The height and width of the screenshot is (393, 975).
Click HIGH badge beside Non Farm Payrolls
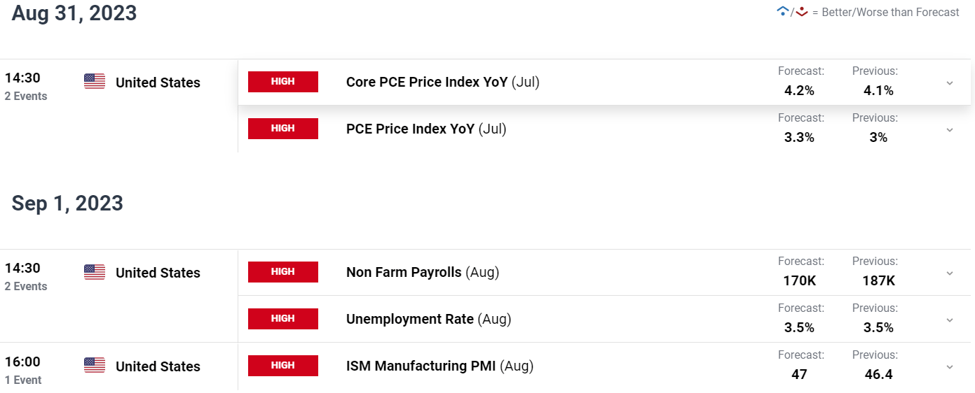point(283,272)
